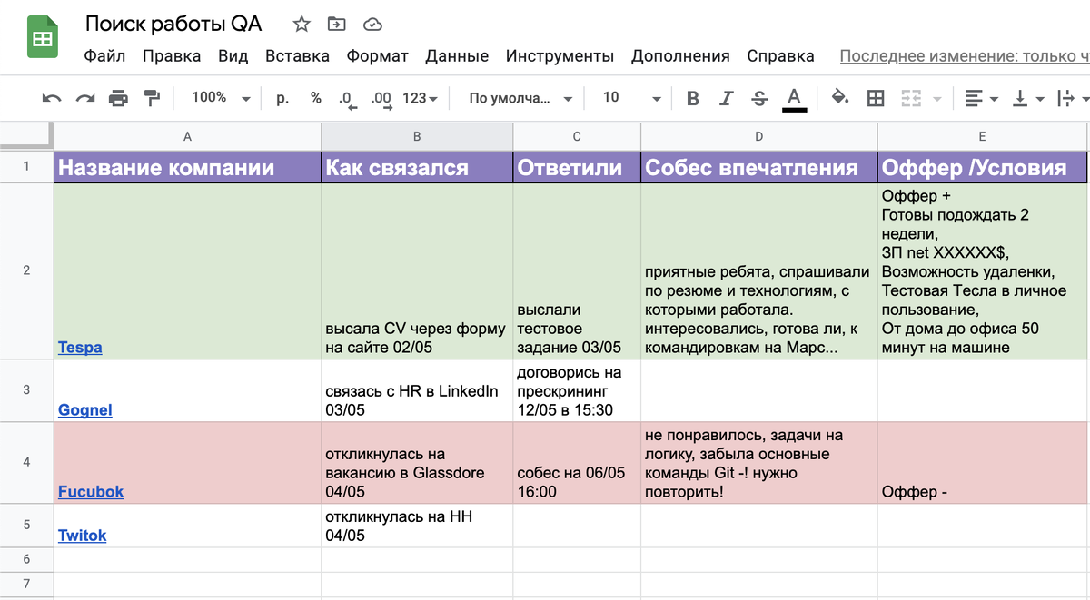1090x600 pixels.
Task: Open the Дополнения menu
Action: [680, 56]
